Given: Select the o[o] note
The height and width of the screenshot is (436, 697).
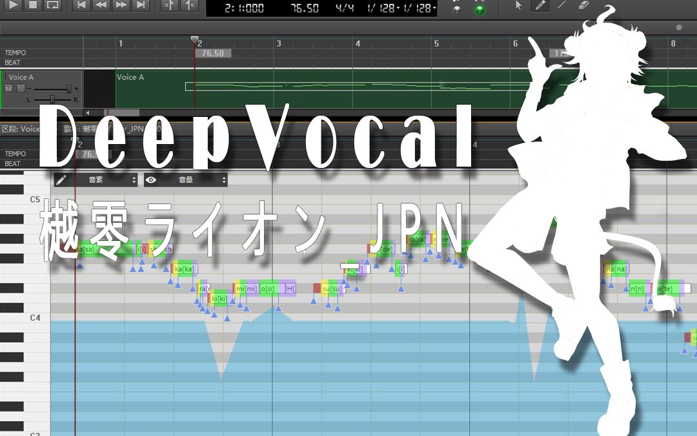Looking at the screenshot, I should coord(271,289).
